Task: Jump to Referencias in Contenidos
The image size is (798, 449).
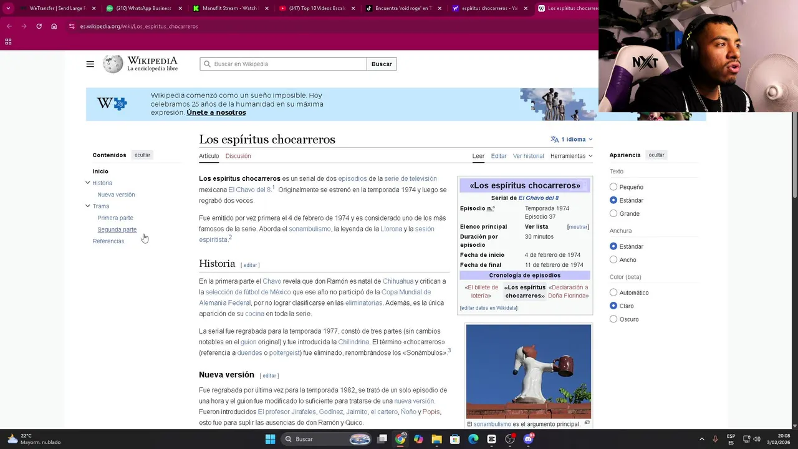Action: 108,241
